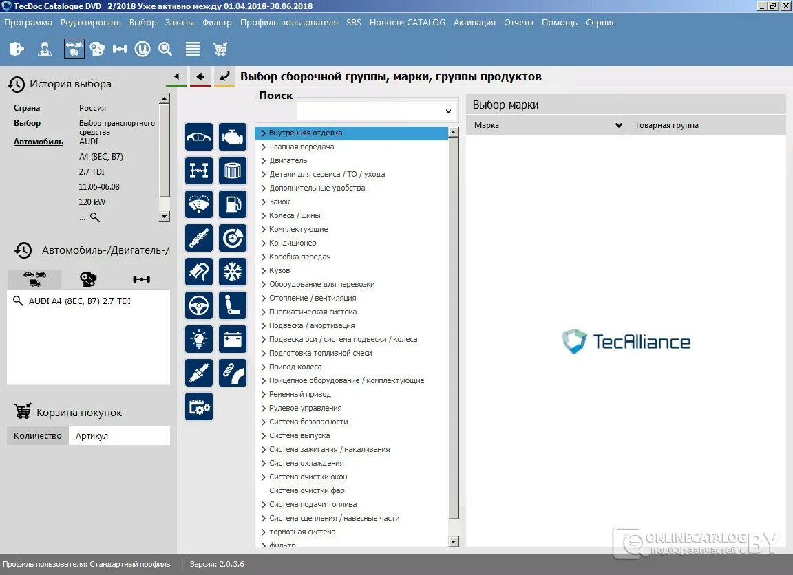Image resolution: width=793 pixels, height=575 pixels.
Task: Select the shock absorber category icon
Action: [x=199, y=238]
